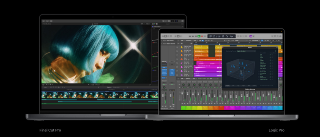
Task: Start playback with Logic Pro's green play button
Action: (199, 36)
